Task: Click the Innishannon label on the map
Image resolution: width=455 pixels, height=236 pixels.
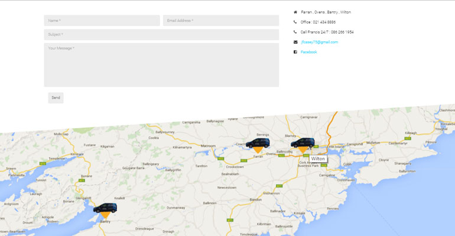Action: click(x=271, y=193)
